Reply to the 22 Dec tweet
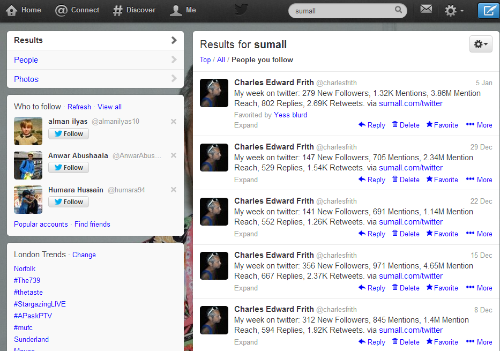The height and width of the screenshot is (351, 500). [x=372, y=234]
